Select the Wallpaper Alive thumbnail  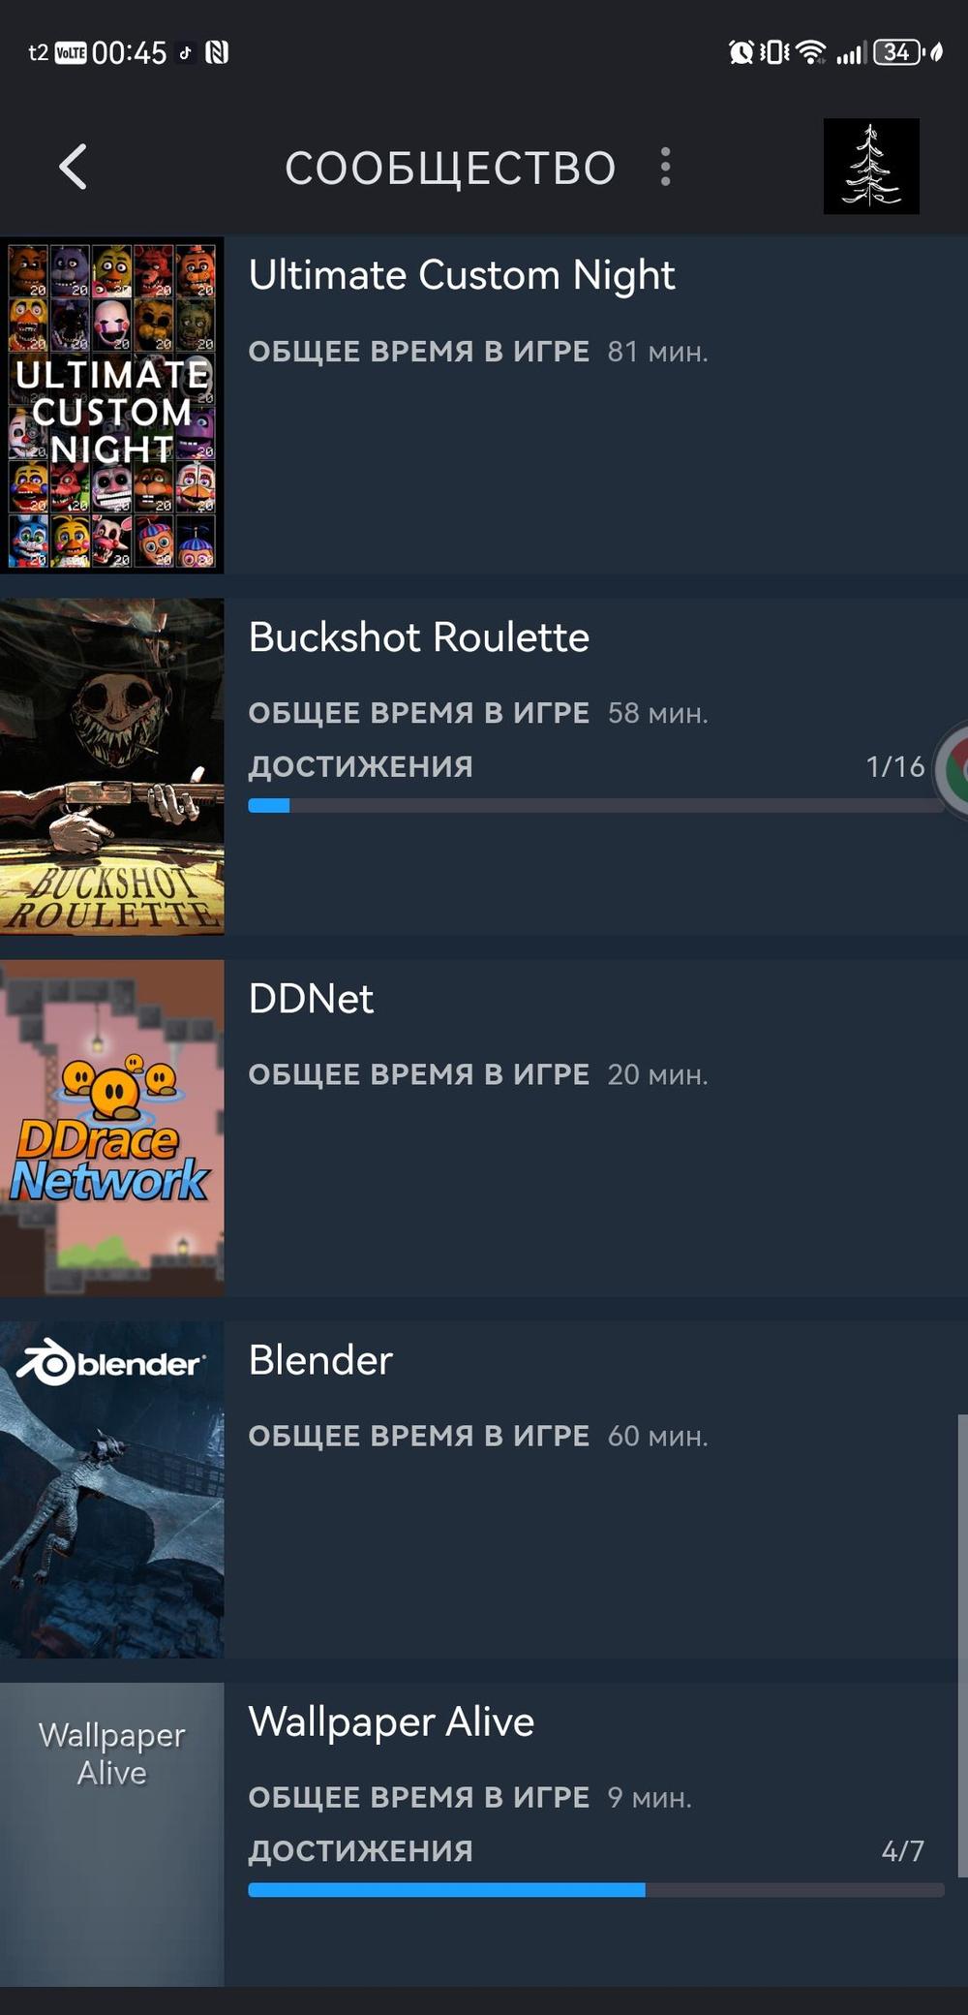pos(112,1835)
